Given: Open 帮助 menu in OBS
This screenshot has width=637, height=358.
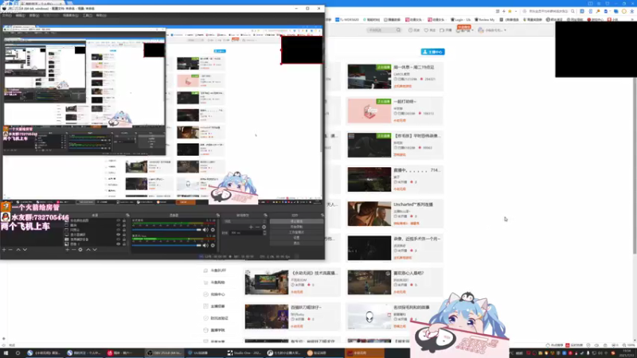Looking at the screenshot, I should 101,15.
